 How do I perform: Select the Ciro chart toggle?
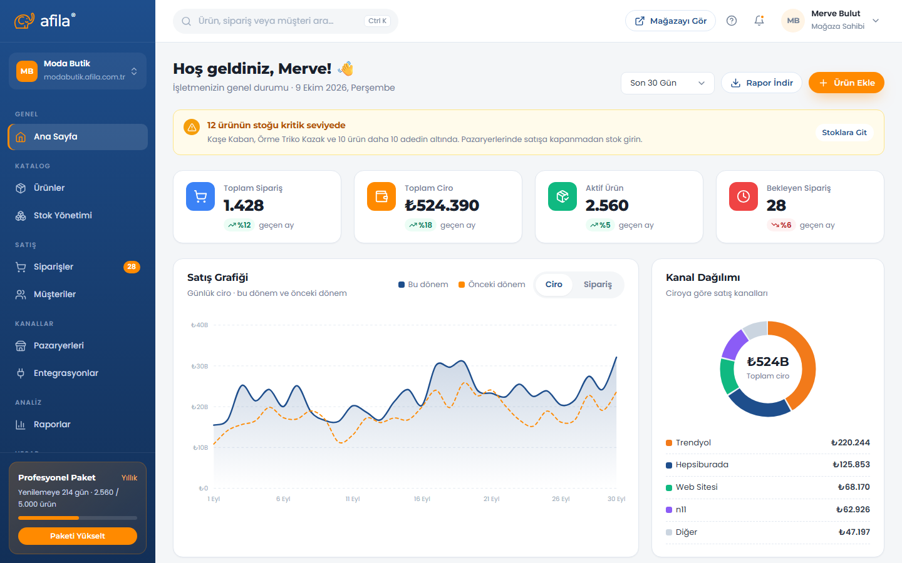pyautogui.click(x=554, y=284)
